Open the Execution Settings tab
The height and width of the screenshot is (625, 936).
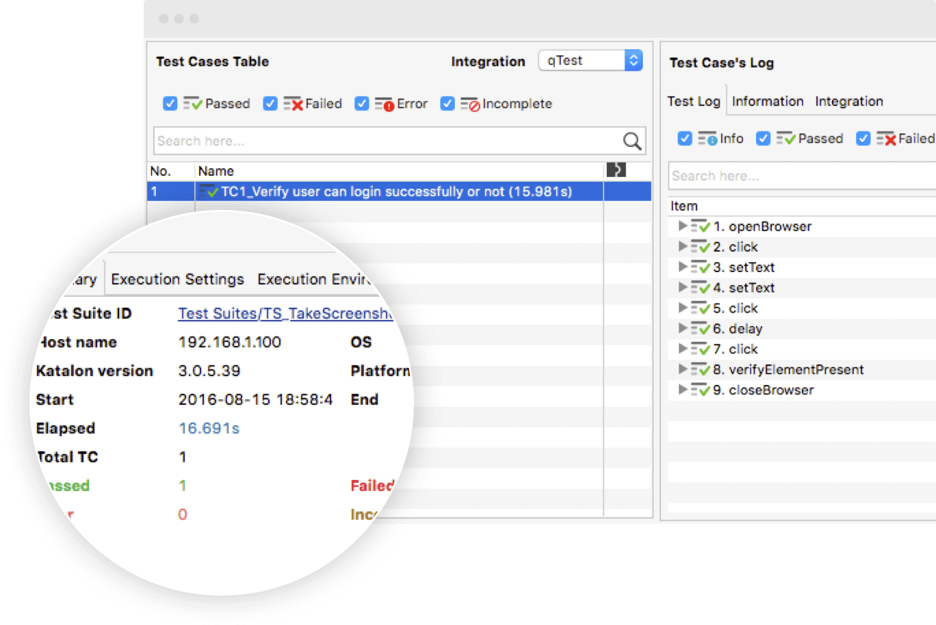[x=177, y=279]
